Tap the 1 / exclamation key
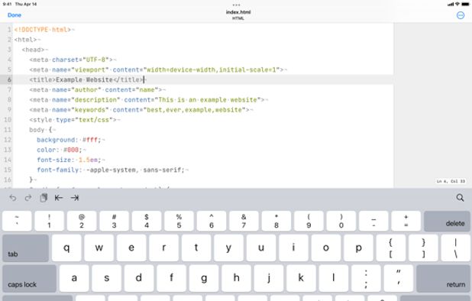Viewport: 472px width, 301px height. coord(49,222)
